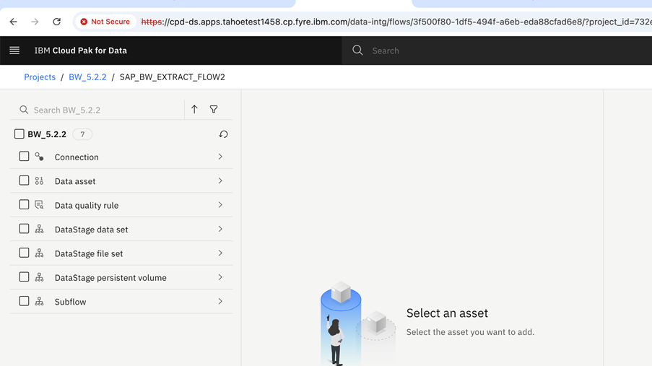652x366 pixels.
Task: Check the DataStage file set checkbox
Action: point(24,253)
